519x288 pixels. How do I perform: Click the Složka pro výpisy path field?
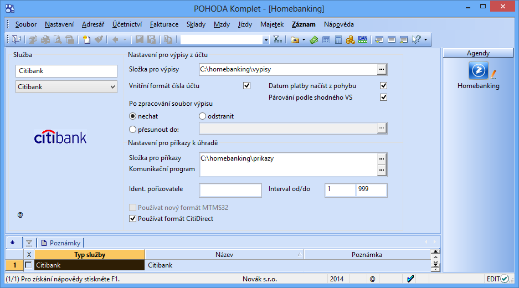tap(288, 70)
